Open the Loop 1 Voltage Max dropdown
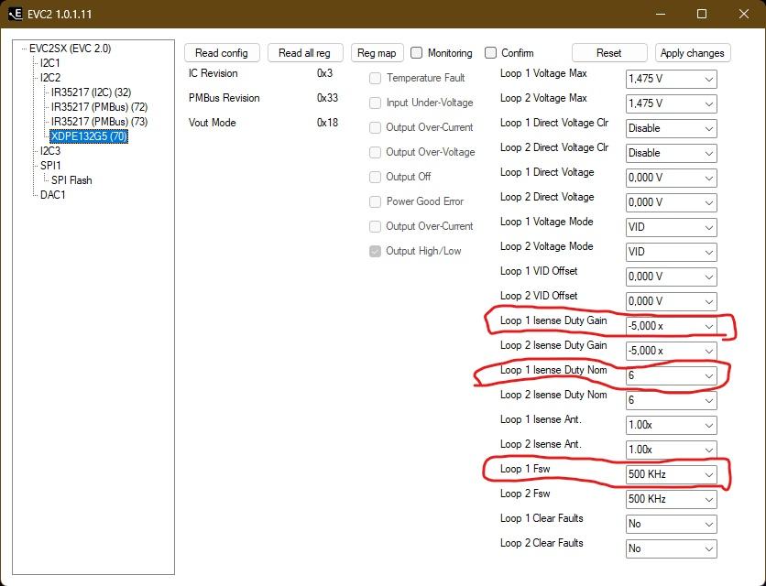 point(672,79)
